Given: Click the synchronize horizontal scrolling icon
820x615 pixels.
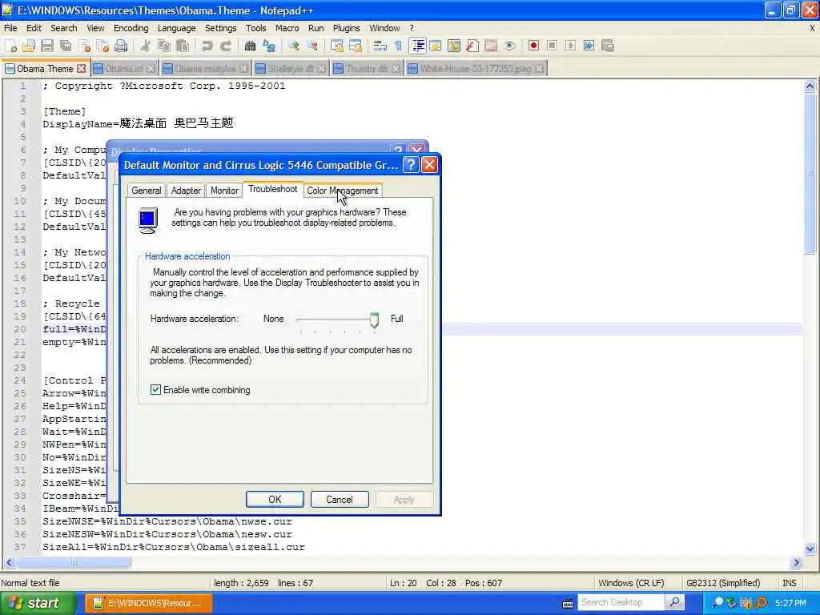Looking at the screenshot, I should [356, 46].
